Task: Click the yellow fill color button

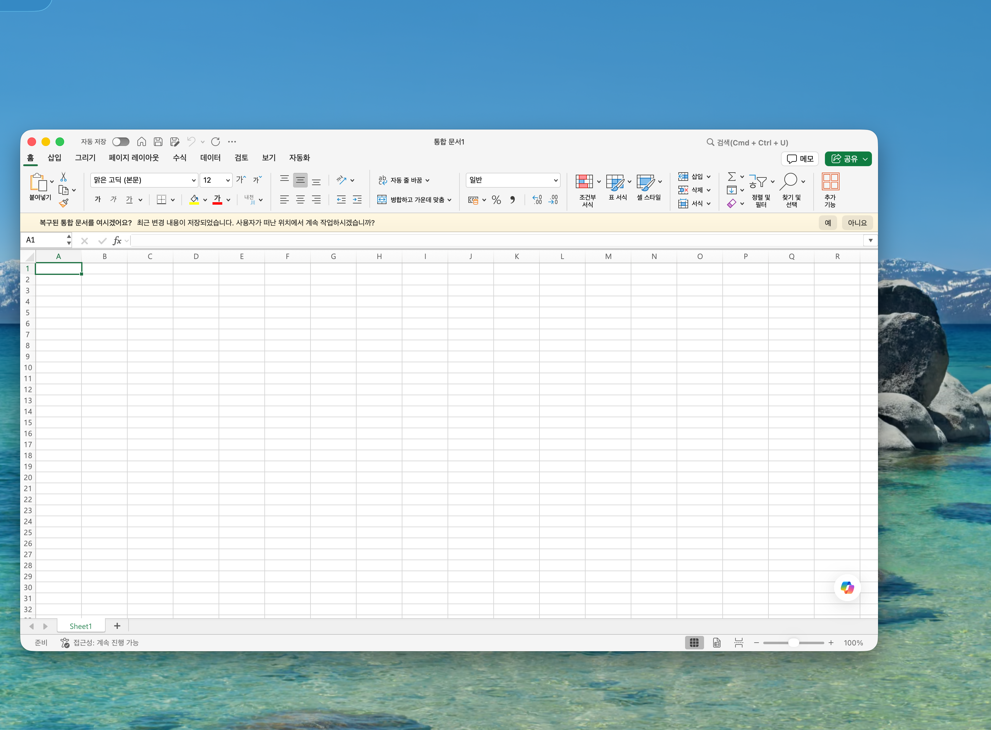Action: tap(194, 200)
